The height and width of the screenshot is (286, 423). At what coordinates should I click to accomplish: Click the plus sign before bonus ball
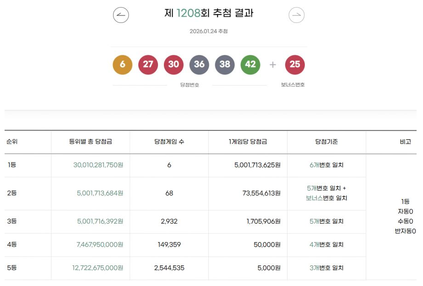(x=273, y=65)
